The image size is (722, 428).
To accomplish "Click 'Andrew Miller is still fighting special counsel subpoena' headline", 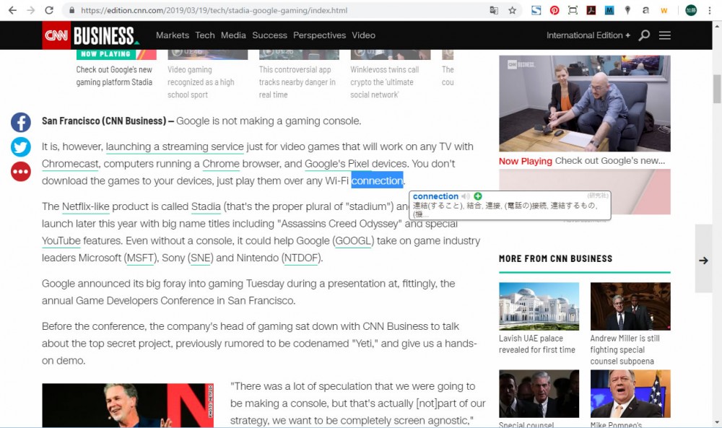I will tap(625, 350).
